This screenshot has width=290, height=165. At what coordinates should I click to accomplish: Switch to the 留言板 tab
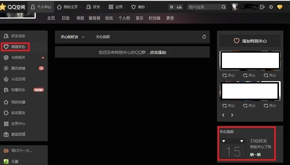coord(95,18)
